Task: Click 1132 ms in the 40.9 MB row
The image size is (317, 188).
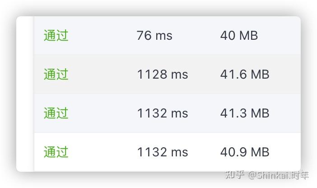Action: (x=162, y=152)
